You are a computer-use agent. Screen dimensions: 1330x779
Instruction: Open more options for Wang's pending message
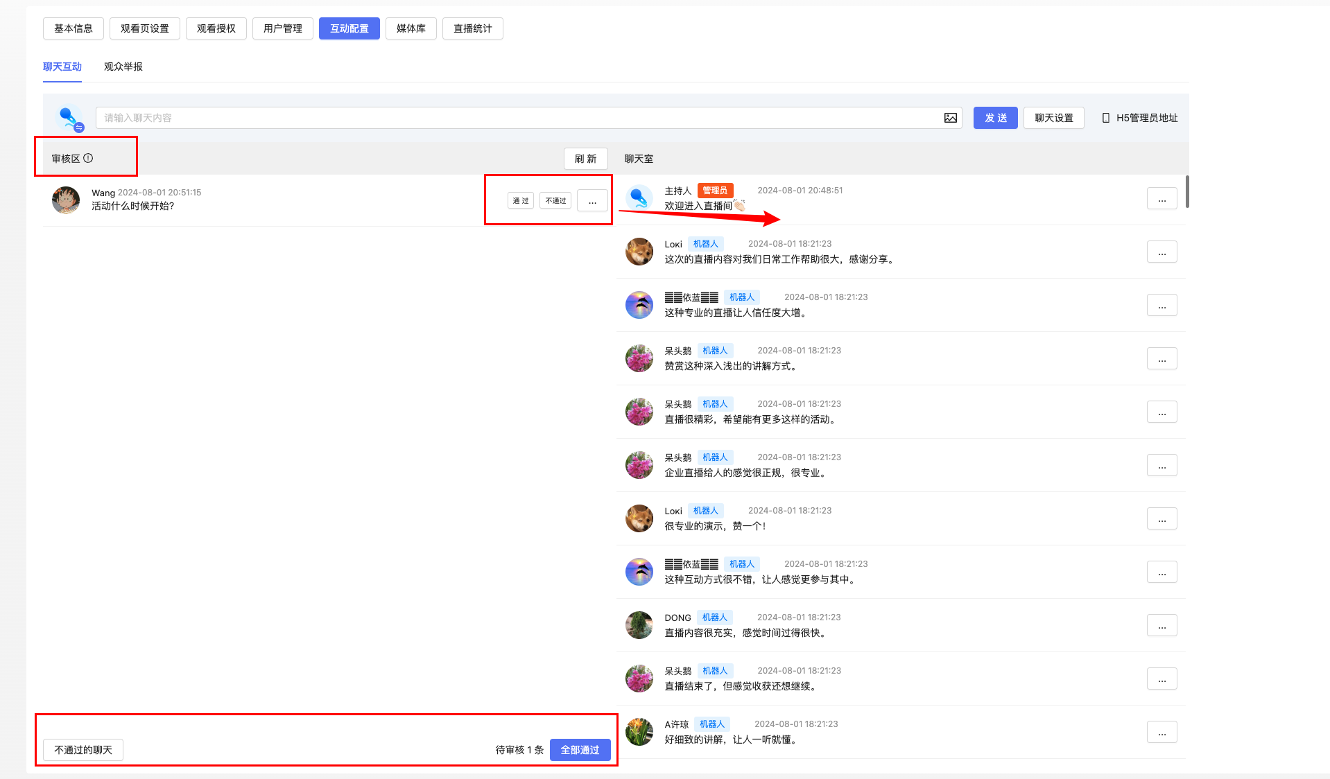[x=592, y=201]
